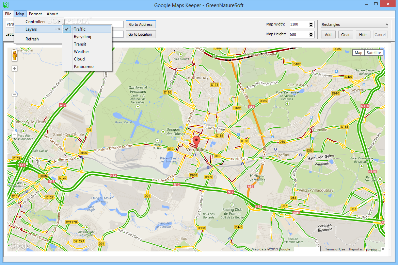This screenshot has height=265, width=398.
Task: Click the Add button
Action: [328, 35]
